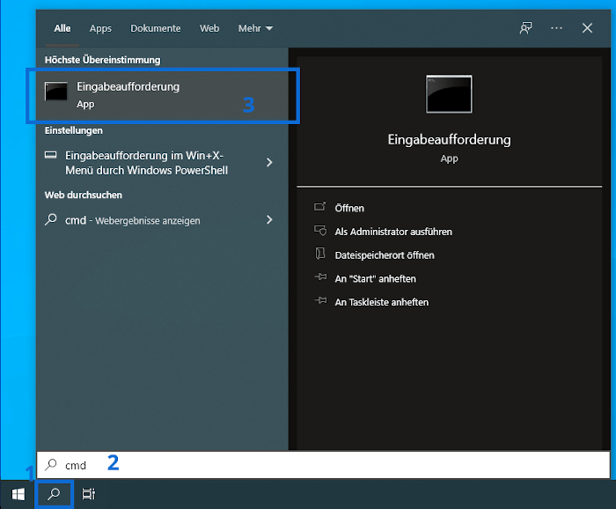The height and width of the screenshot is (509, 616).
Task: Click the Höchste Übereinstimmung heading
Action: 103,60
